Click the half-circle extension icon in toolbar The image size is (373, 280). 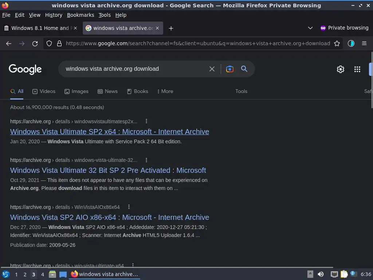click(x=351, y=43)
